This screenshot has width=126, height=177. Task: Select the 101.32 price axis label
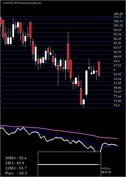tap(118, 26)
